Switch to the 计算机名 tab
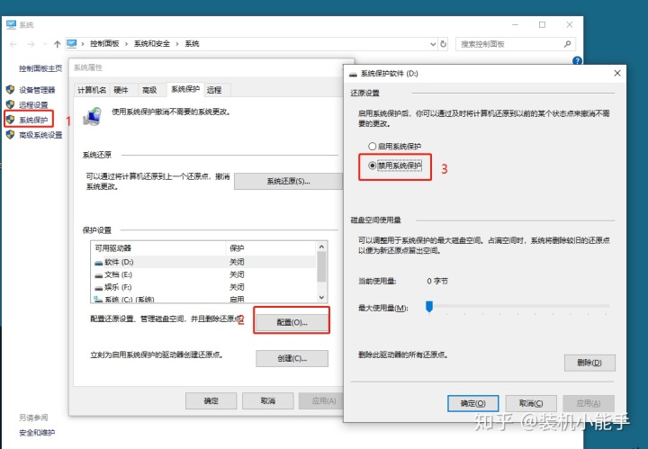 coord(92,90)
